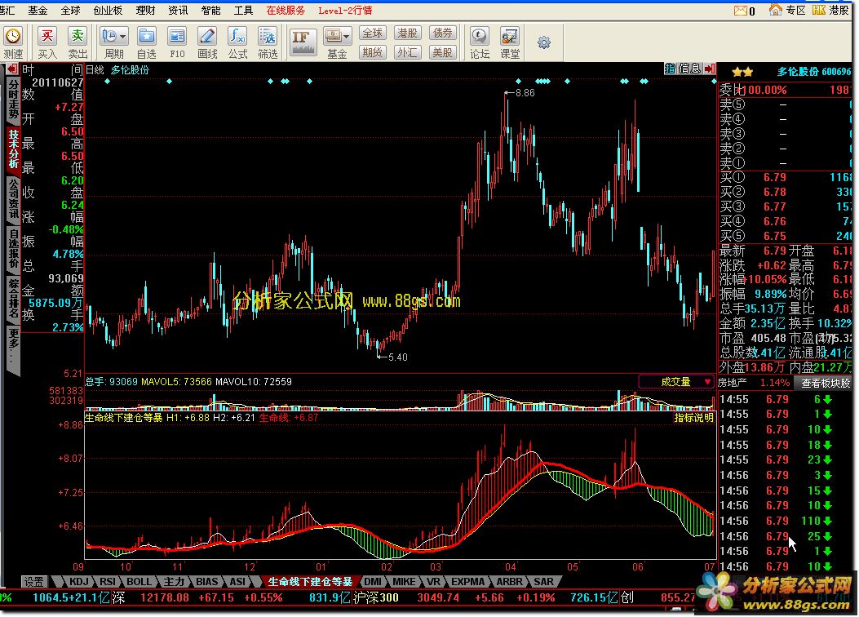
Task: Open the 资讯 menu
Action: pyautogui.click(x=178, y=10)
